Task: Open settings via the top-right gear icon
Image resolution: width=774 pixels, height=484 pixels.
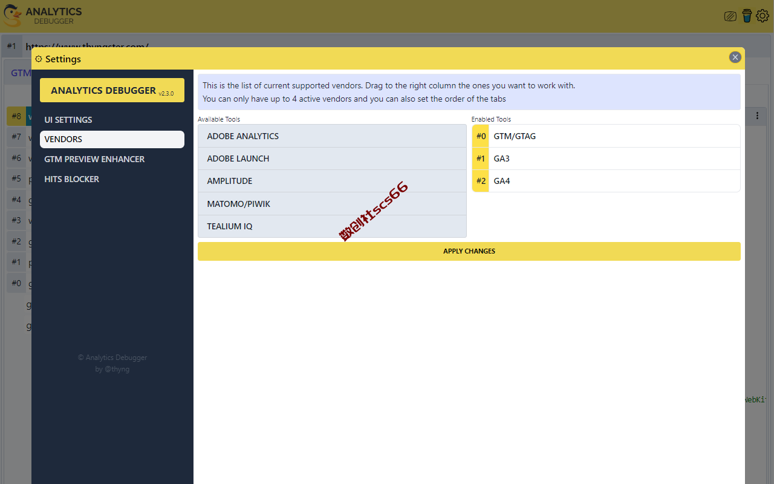Action: pyautogui.click(x=763, y=16)
